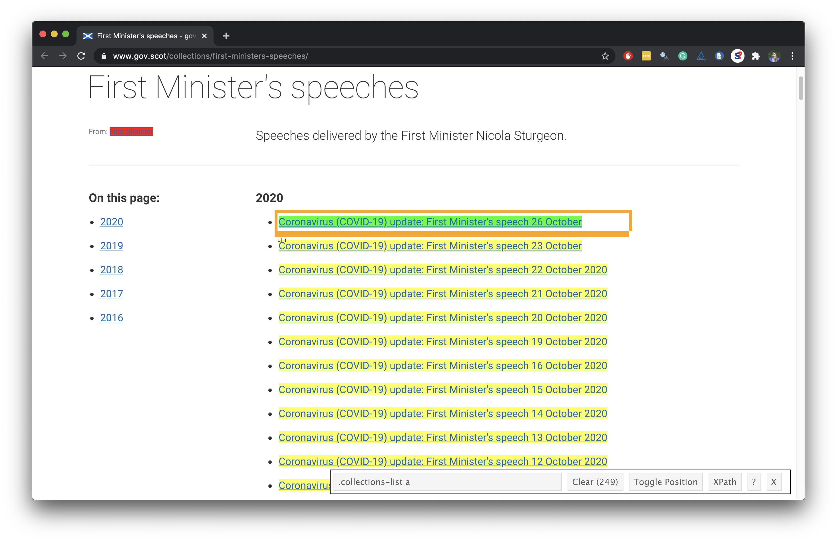Click the AdBlock stop-hand extension icon
This screenshot has height=542, width=837.
pos(628,56)
